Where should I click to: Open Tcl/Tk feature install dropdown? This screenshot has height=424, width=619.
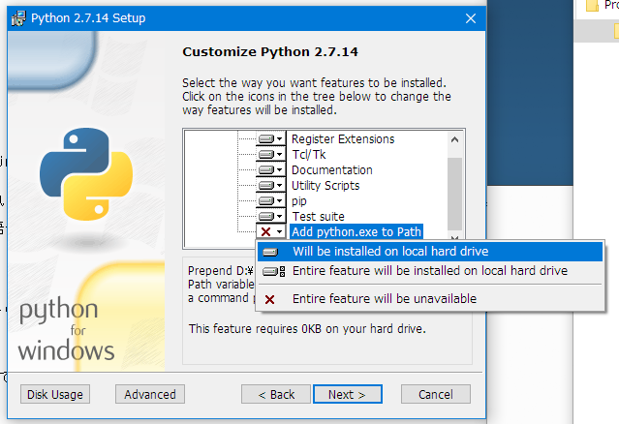[270, 155]
